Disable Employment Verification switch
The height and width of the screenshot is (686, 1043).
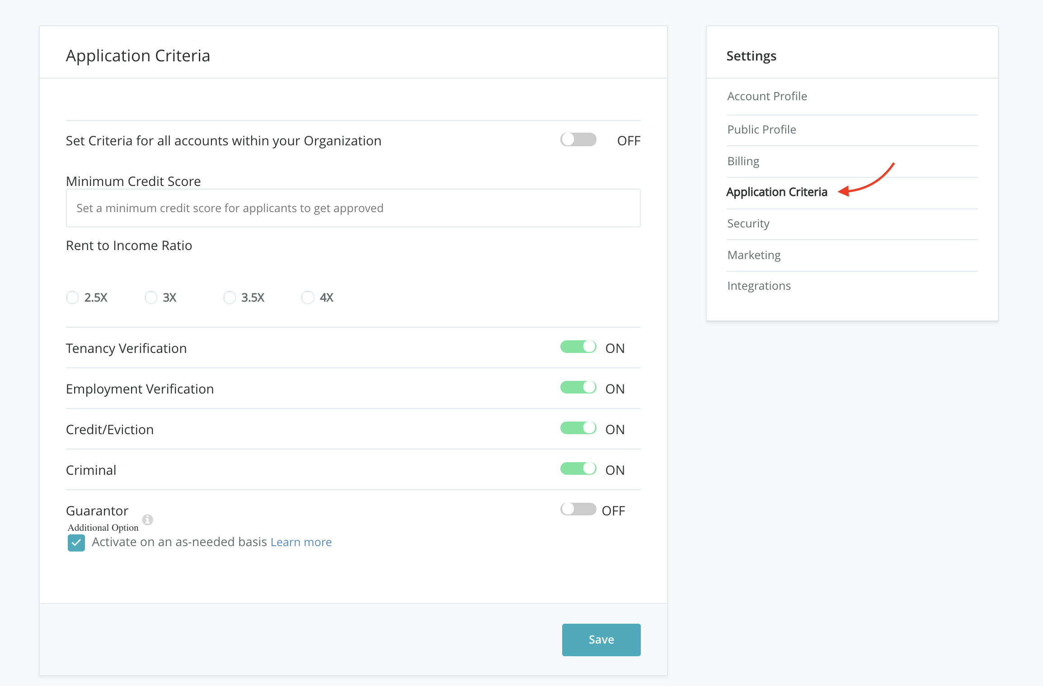tap(578, 388)
